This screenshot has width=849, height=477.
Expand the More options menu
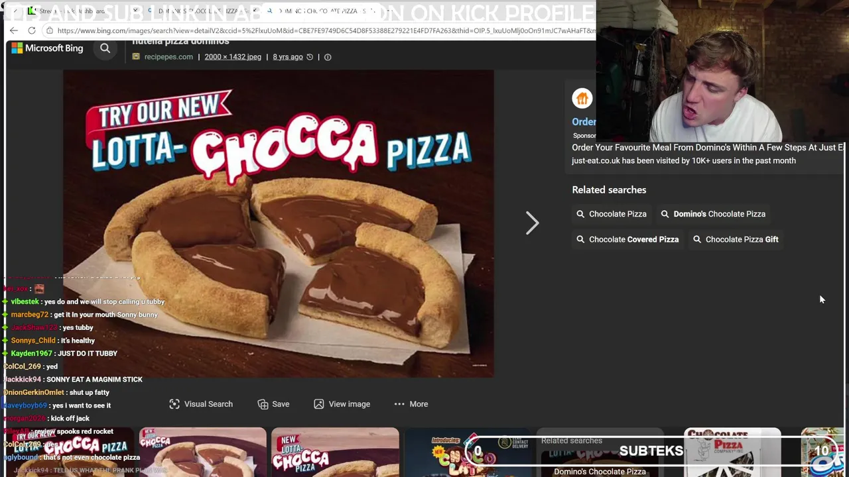tap(411, 404)
